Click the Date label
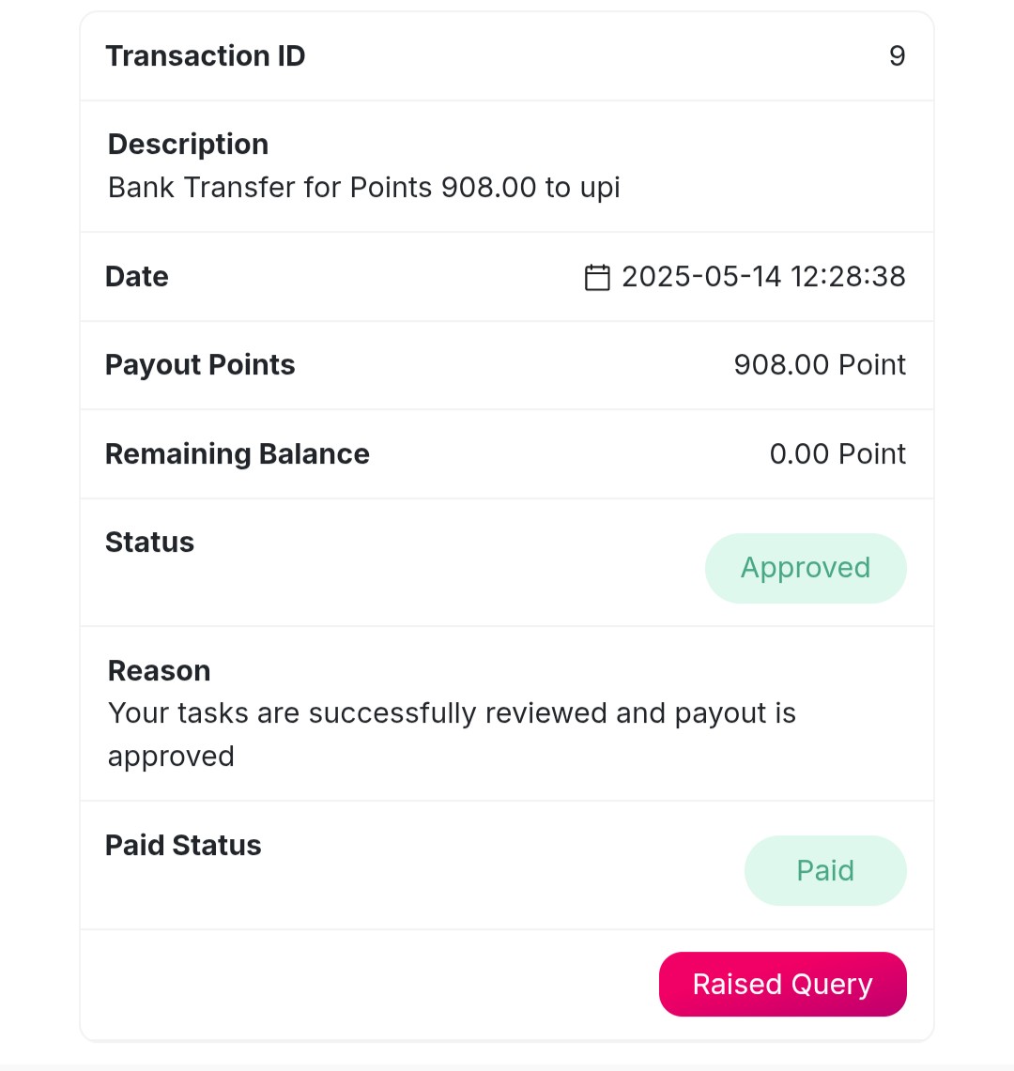Image resolution: width=1014 pixels, height=1071 pixels. [x=137, y=277]
